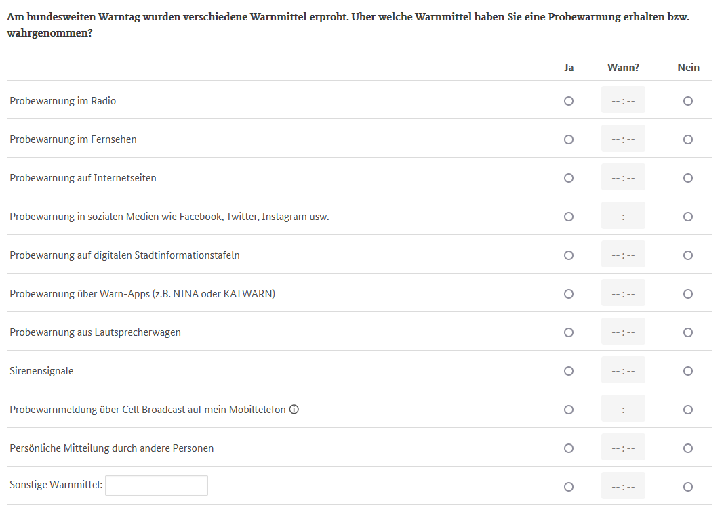Click the time field for soziale Medien row
Image resolution: width=724 pixels, height=520 pixels.
click(x=622, y=215)
